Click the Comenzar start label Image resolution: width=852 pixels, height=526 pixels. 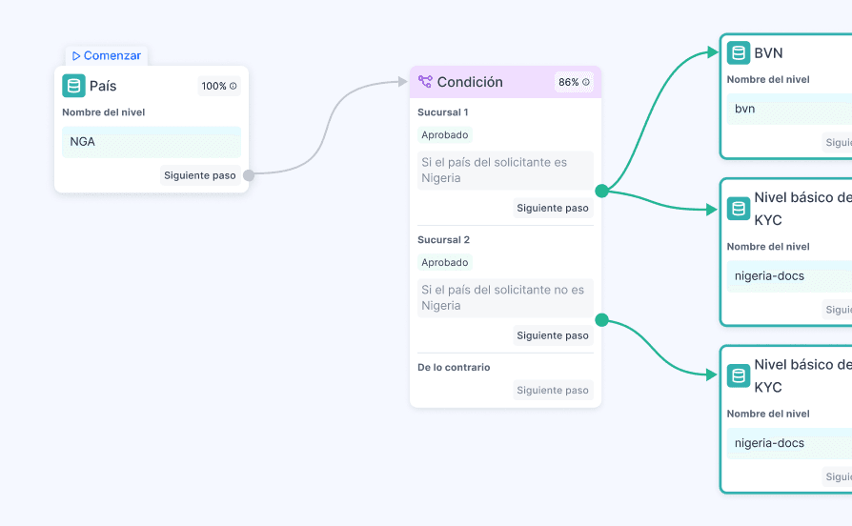tap(112, 56)
